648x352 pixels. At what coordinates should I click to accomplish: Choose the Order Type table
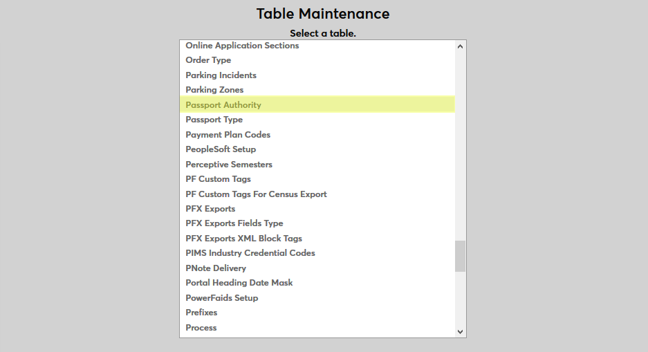pyautogui.click(x=208, y=60)
